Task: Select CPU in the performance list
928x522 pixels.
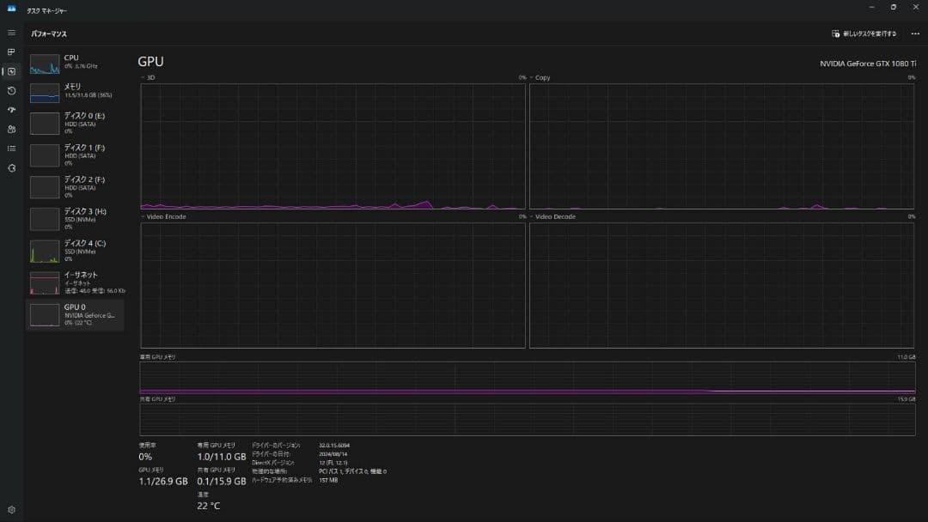Action: (75, 62)
